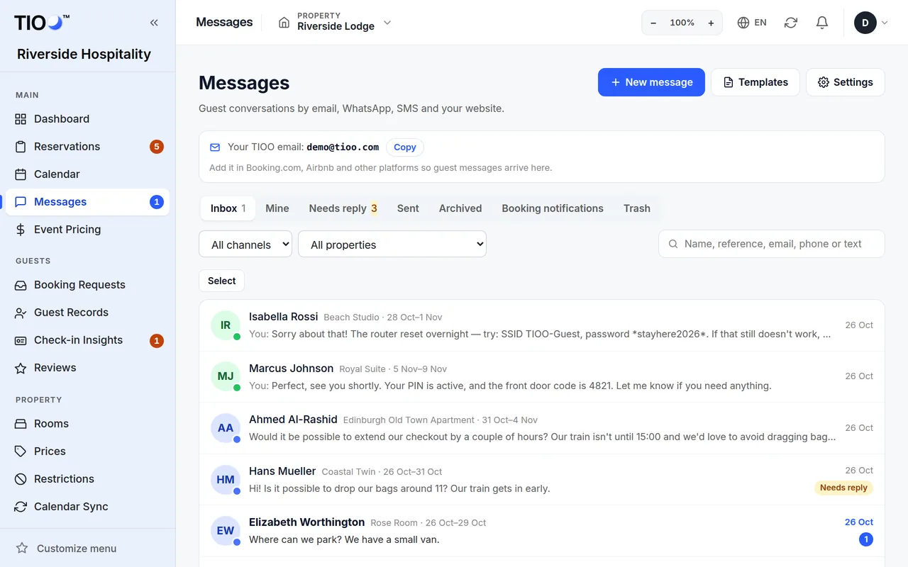The width and height of the screenshot is (908, 567).
Task: Open Check-in Insights in sidebar
Action: click(x=87, y=340)
